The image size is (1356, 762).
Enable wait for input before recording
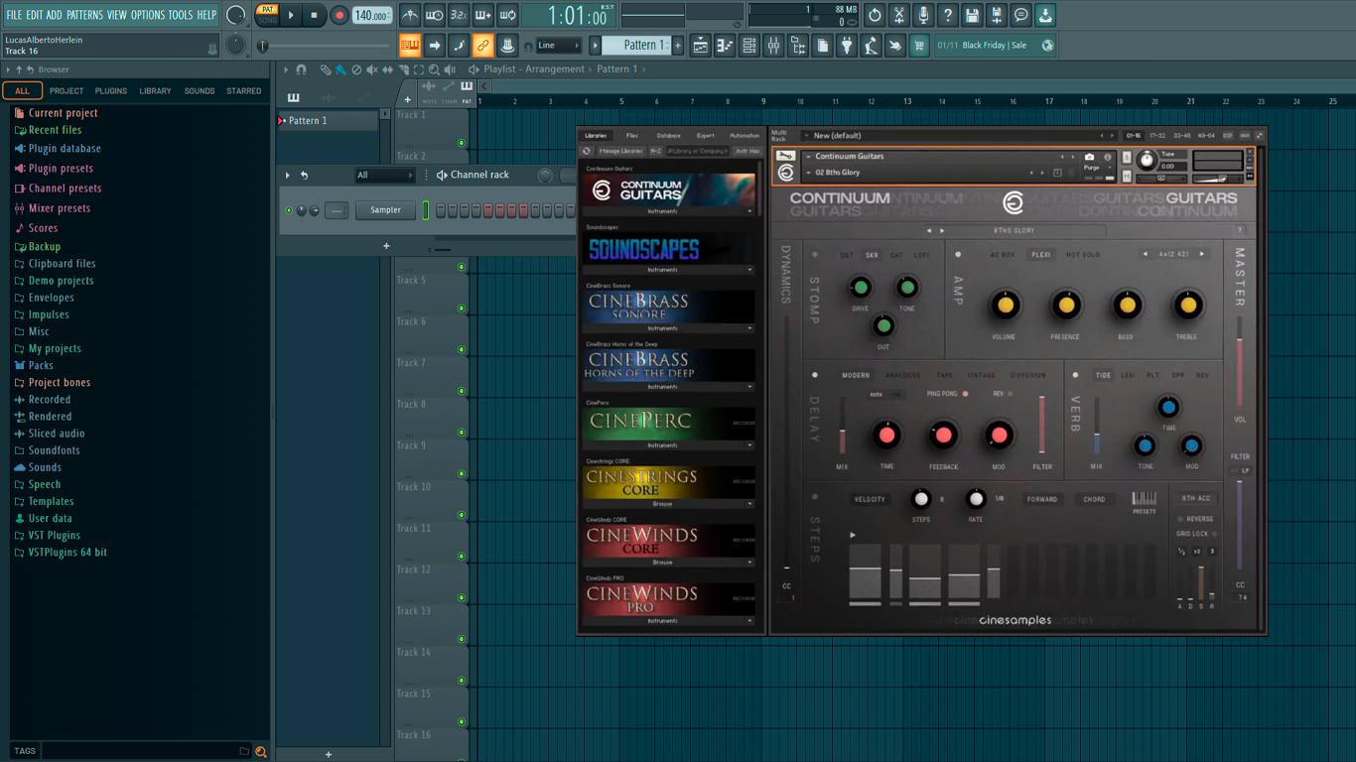coord(434,15)
